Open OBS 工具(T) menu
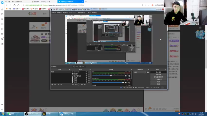Image resolution: width=207 pixels, height=116 pixels. (x=88, y=13)
